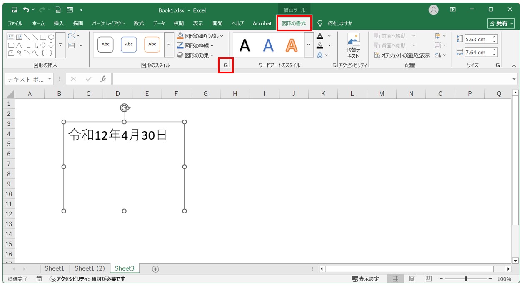Select row 8 header

click(x=9, y=174)
